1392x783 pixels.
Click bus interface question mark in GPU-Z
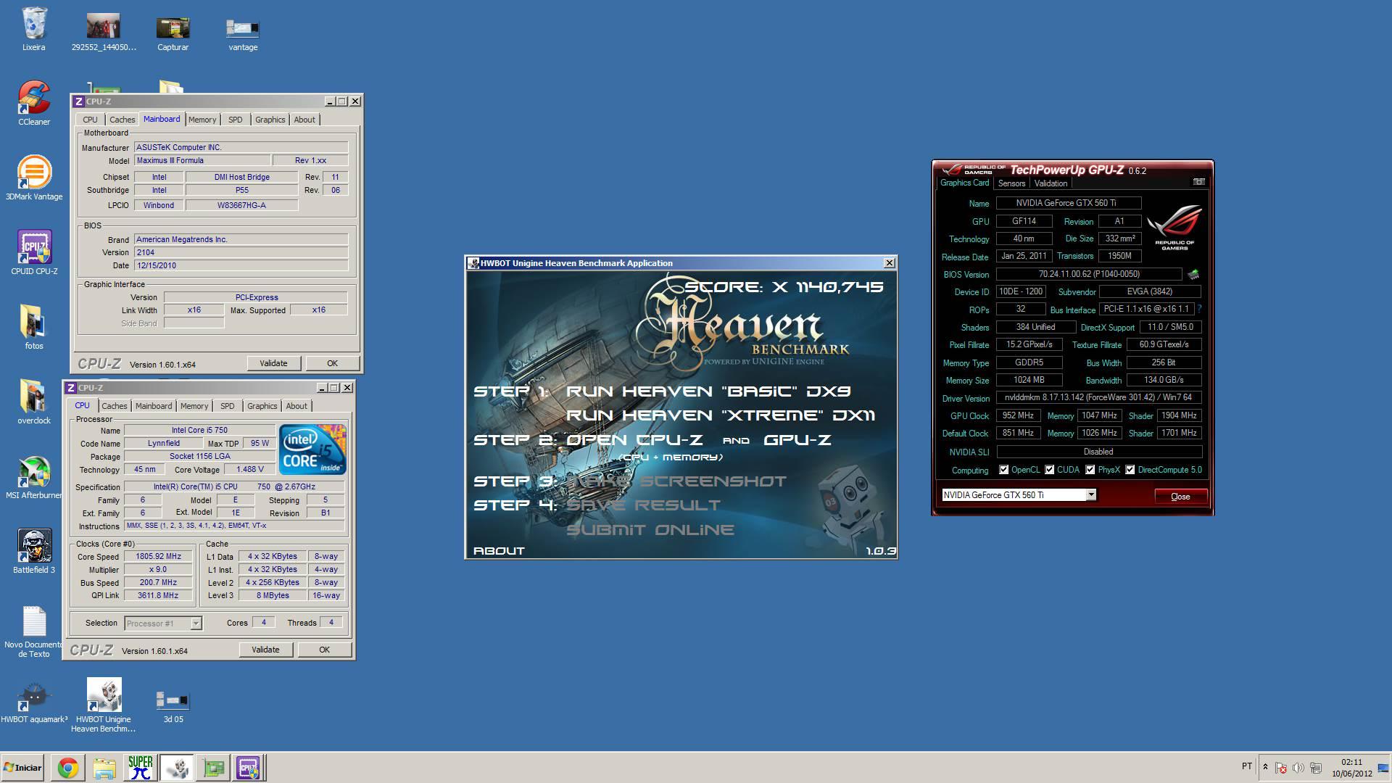1199,309
